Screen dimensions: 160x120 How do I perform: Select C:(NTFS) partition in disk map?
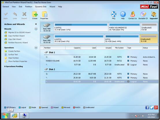pyautogui.click(x=81, y=27)
